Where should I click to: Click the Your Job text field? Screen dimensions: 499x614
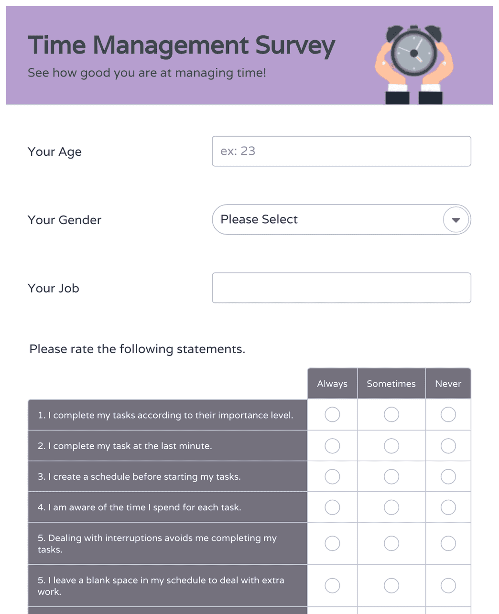tap(341, 288)
